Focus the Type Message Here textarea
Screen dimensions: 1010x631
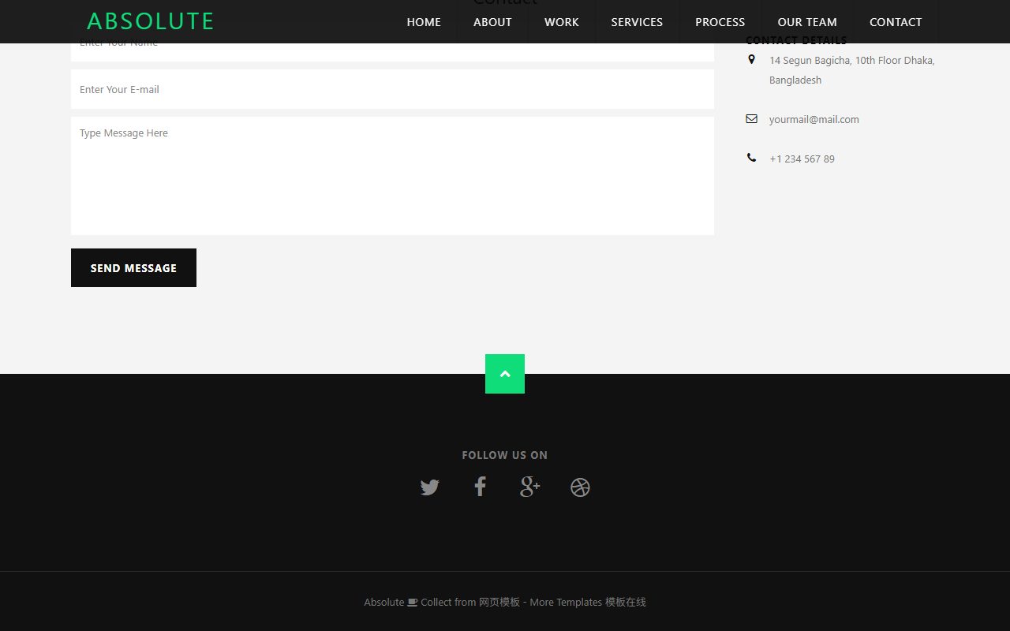pyautogui.click(x=392, y=176)
